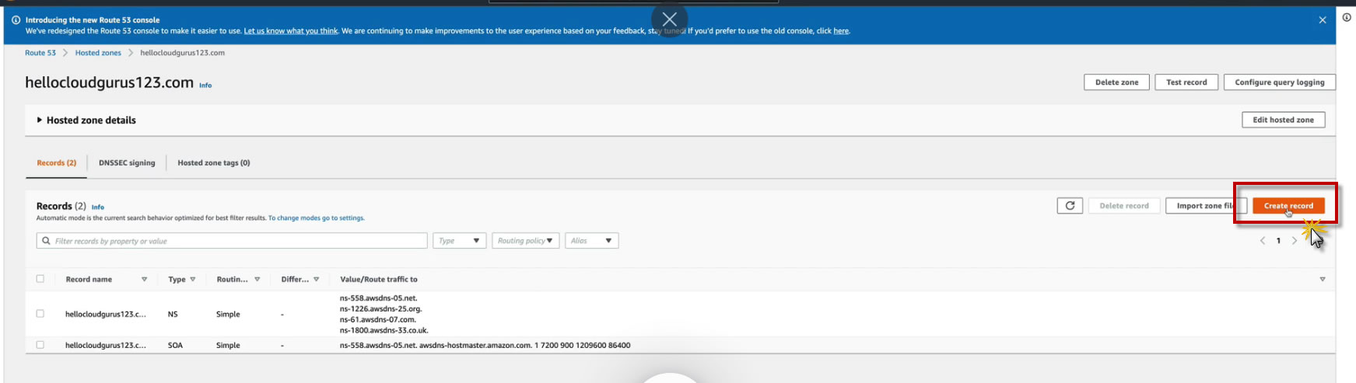The height and width of the screenshot is (383, 1356).
Task: Click the info icon in the blue banner
Action: (16, 20)
